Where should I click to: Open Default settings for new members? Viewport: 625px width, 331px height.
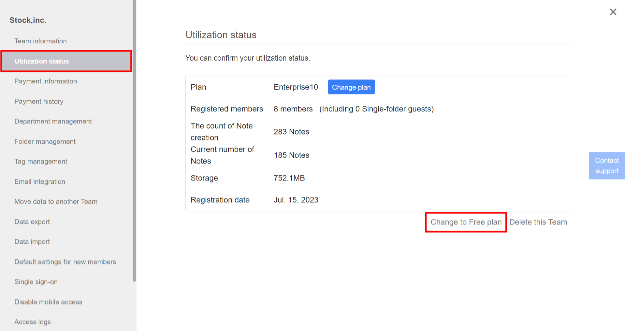click(x=65, y=262)
